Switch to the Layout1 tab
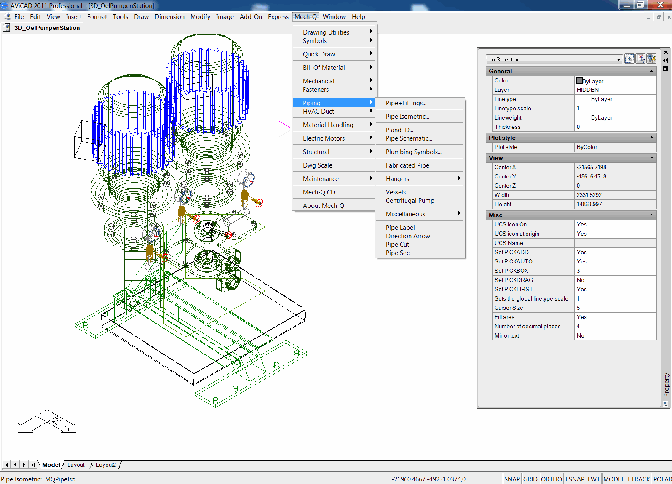Viewport: 672px width, 484px height. [x=77, y=465]
